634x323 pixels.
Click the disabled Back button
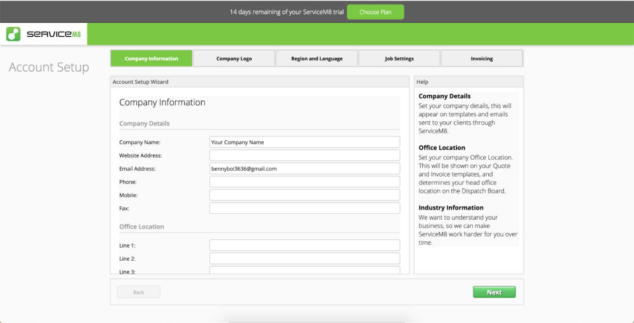(x=139, y=293)
